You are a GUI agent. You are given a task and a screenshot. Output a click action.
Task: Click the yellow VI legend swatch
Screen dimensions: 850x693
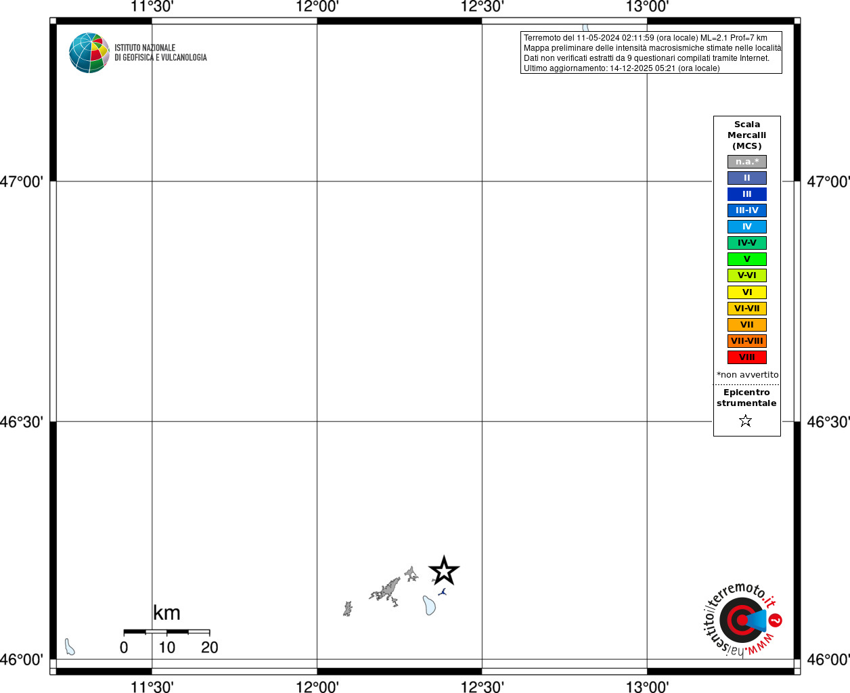click(747, 292)
